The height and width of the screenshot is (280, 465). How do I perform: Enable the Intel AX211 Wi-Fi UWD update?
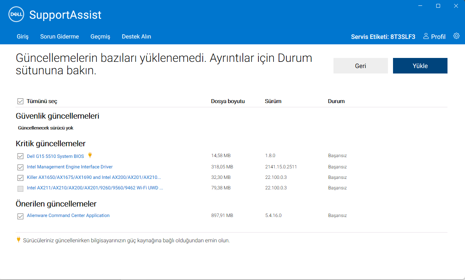point(20,189)
